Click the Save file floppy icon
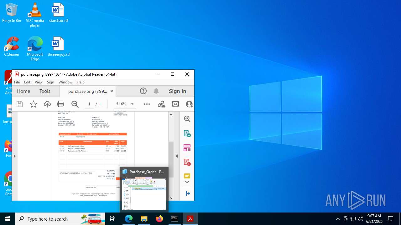 point(20,104)
